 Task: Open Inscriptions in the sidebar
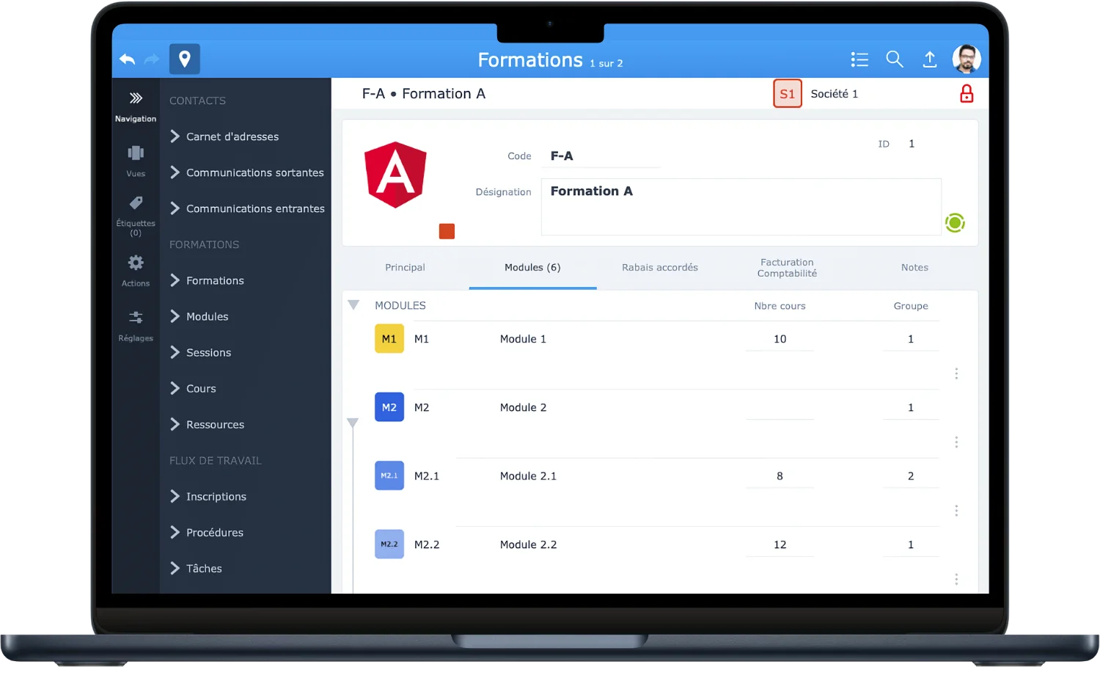click(216, 497)
